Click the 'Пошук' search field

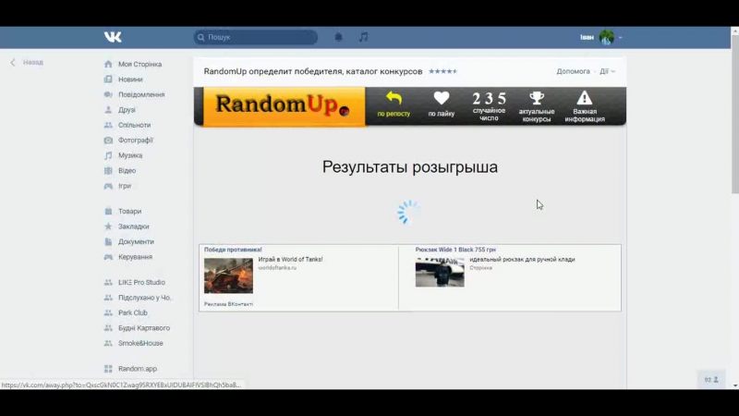(x=256, y=37)
